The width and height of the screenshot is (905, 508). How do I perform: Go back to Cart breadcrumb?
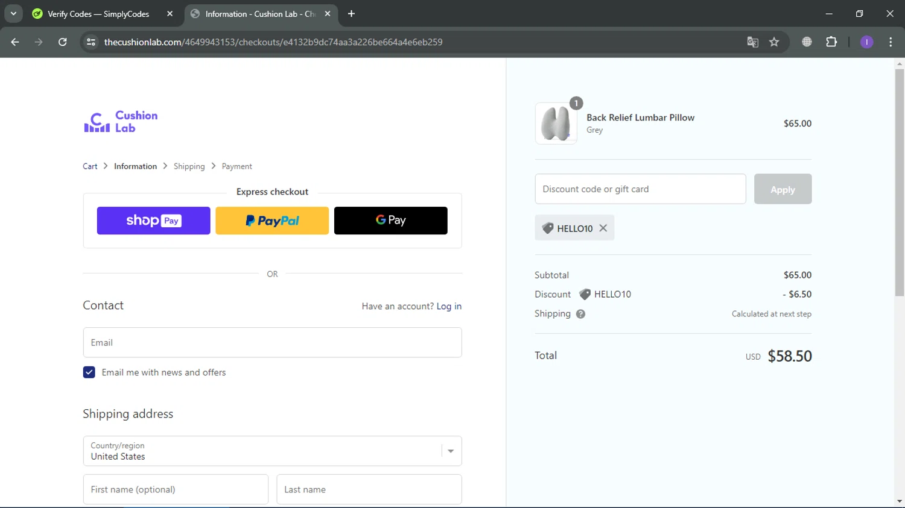pos(90,166)
